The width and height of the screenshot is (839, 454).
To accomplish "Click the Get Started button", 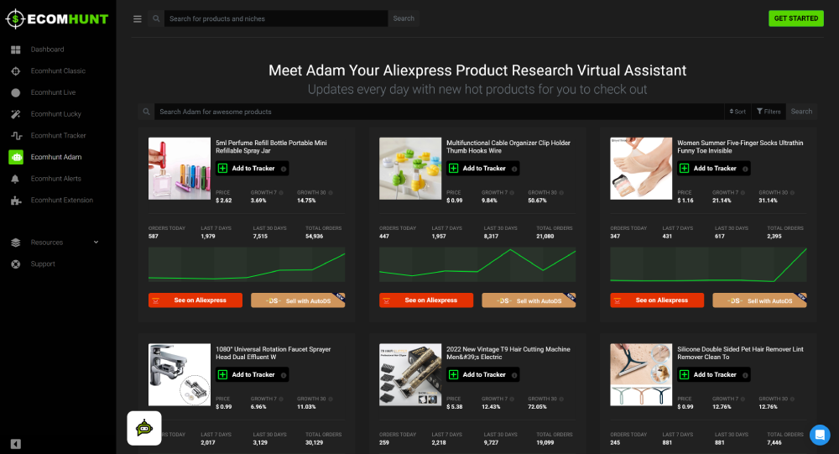I will click(795, 18).
